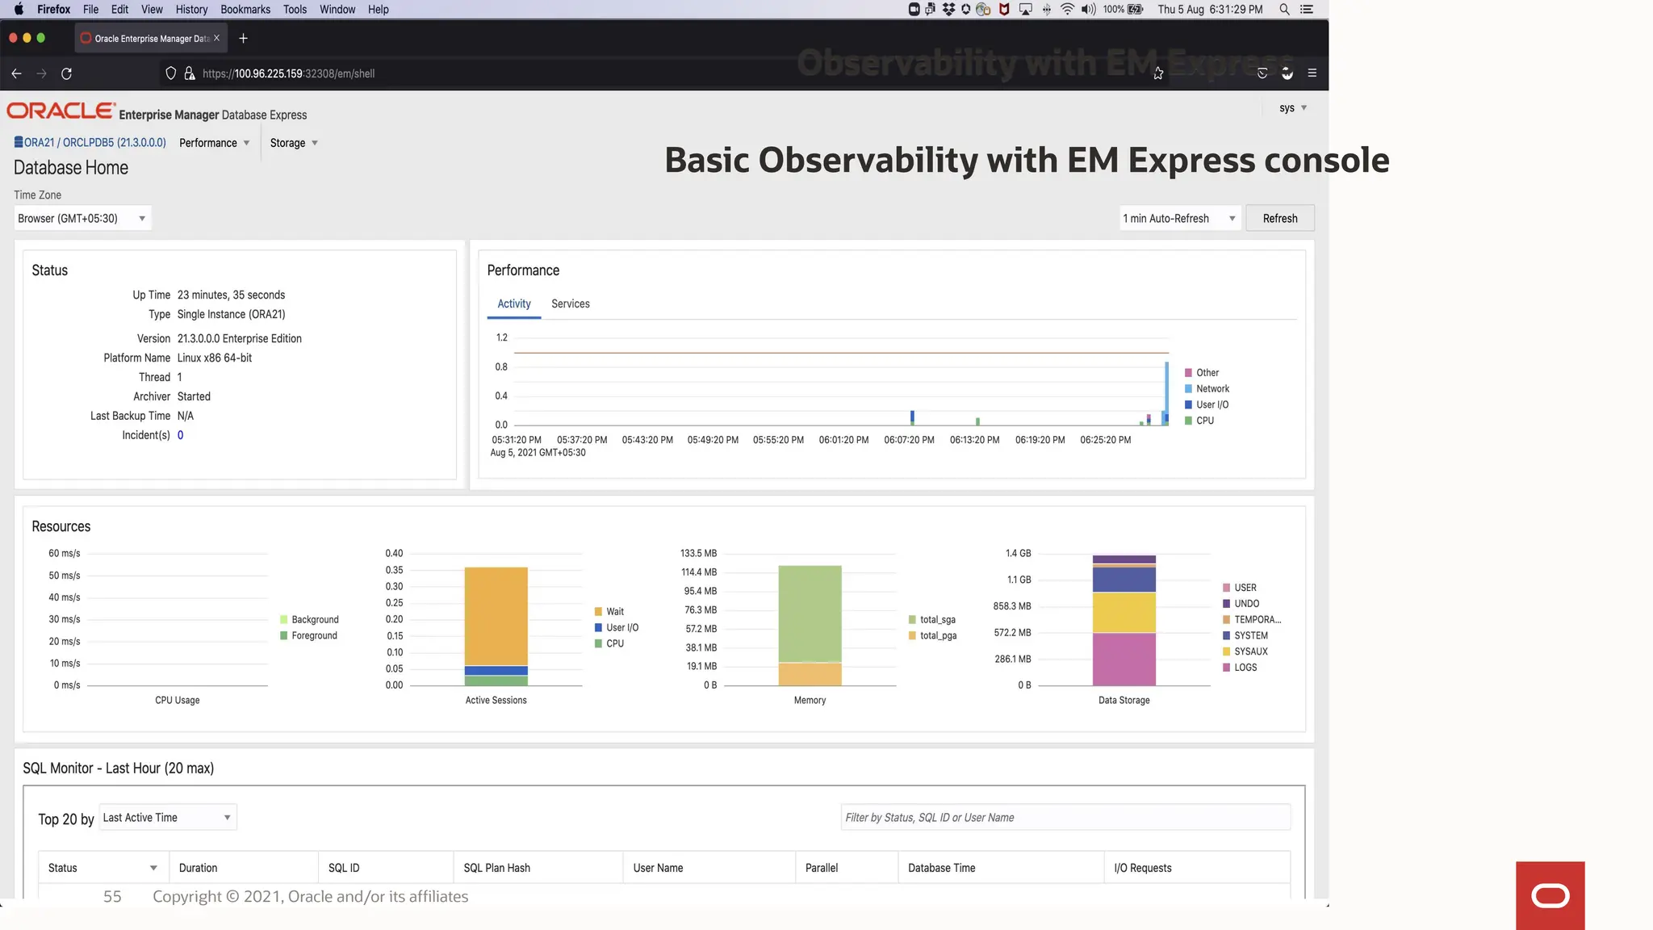The height and width of the screenshot is (930, 1653).
Task: Click the total_sga legend swatch
Action: tap(912, 620)
